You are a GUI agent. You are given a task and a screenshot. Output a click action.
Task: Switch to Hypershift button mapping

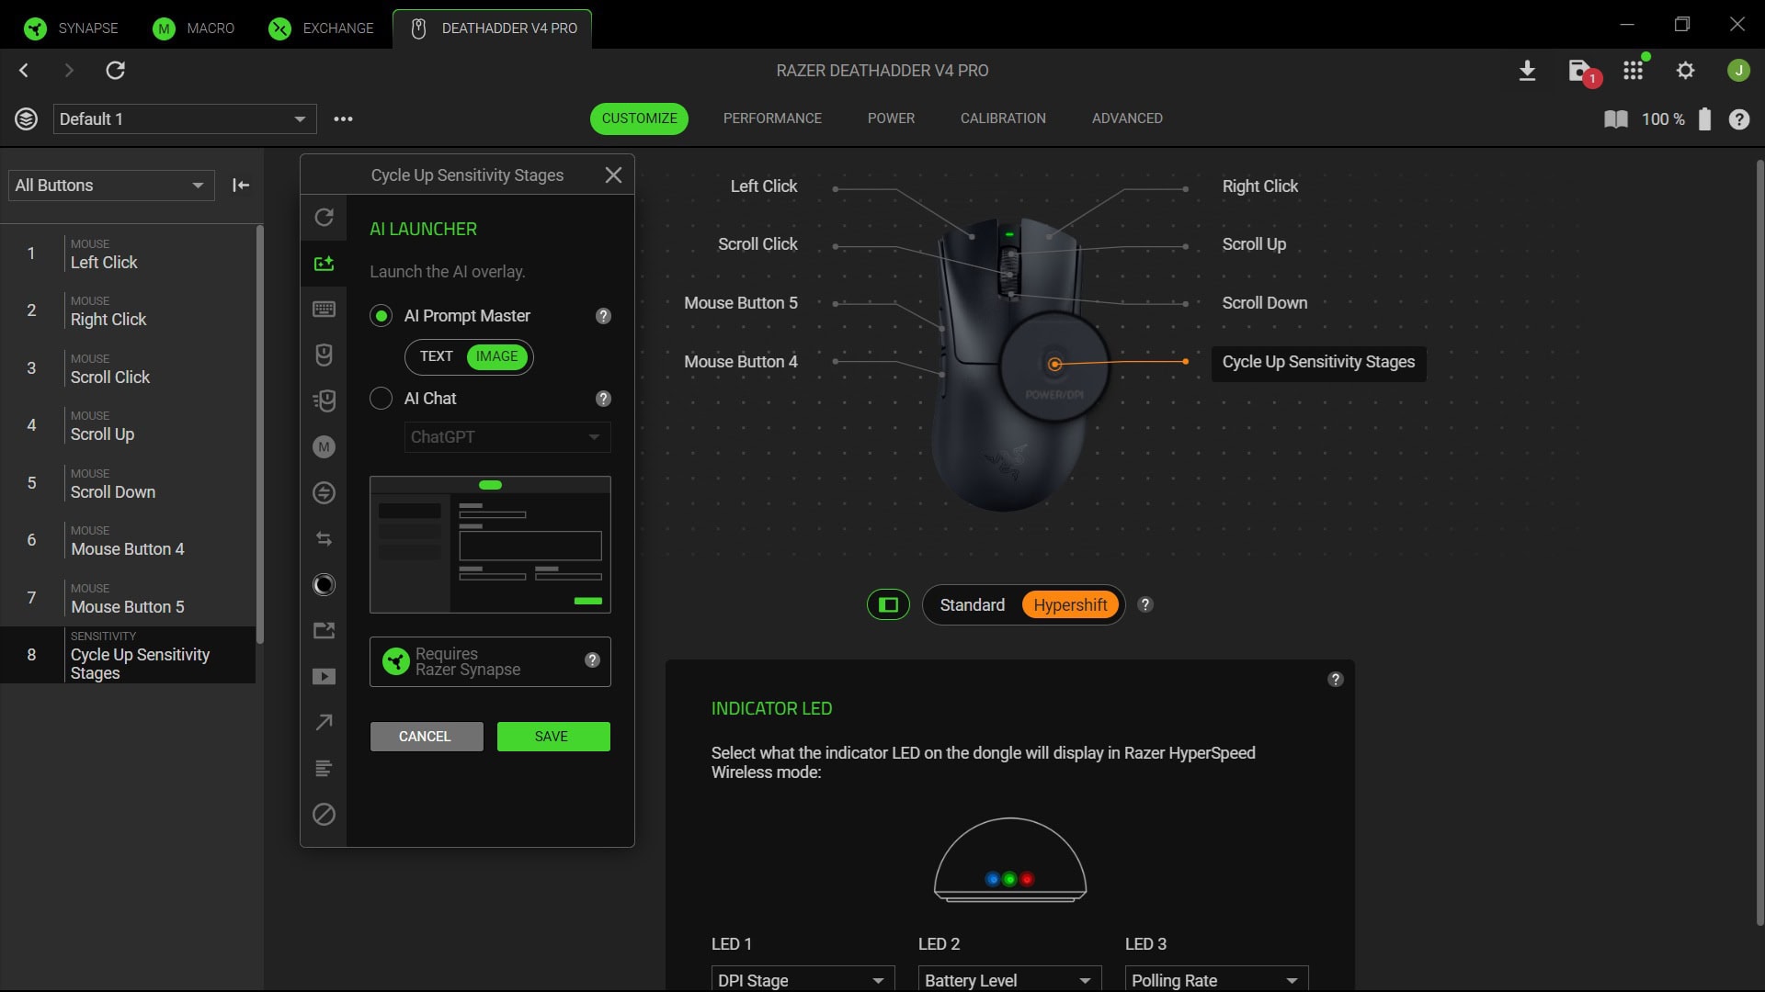click(1070, 605)
